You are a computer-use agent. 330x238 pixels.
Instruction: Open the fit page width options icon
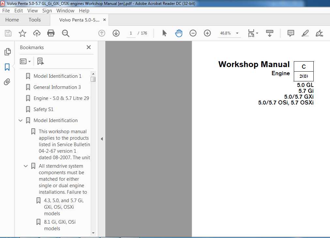(x=251, y=33)
